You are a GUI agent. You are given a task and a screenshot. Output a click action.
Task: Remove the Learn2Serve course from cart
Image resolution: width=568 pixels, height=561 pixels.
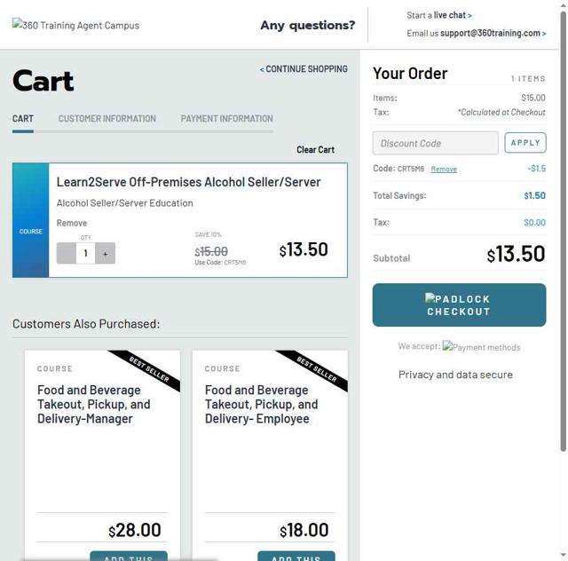coord(72,223)
